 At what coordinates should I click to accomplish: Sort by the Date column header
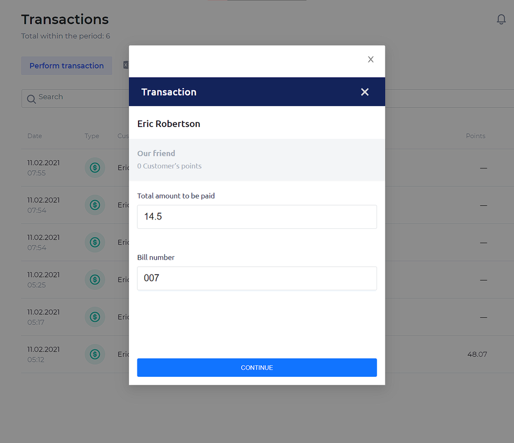click(35, 136)
